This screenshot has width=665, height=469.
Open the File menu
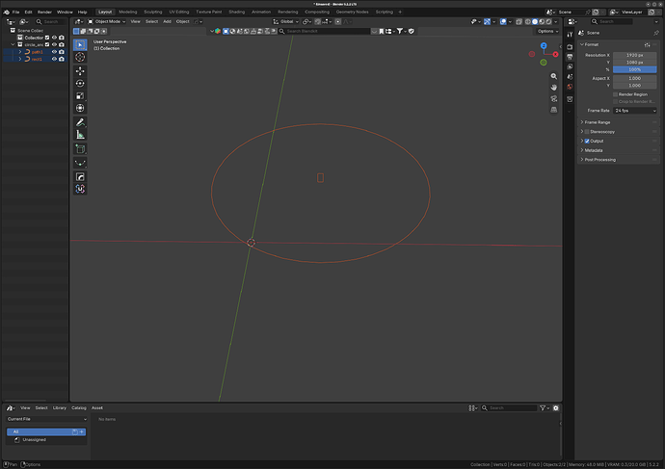tap(15, 12)
